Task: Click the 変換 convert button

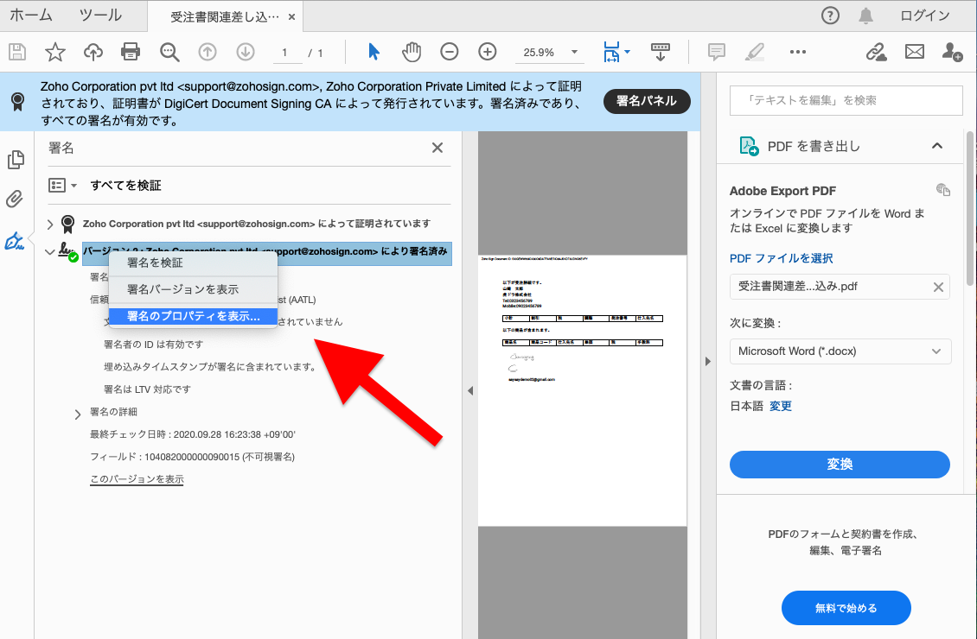Action: click(x=840, y=465)
